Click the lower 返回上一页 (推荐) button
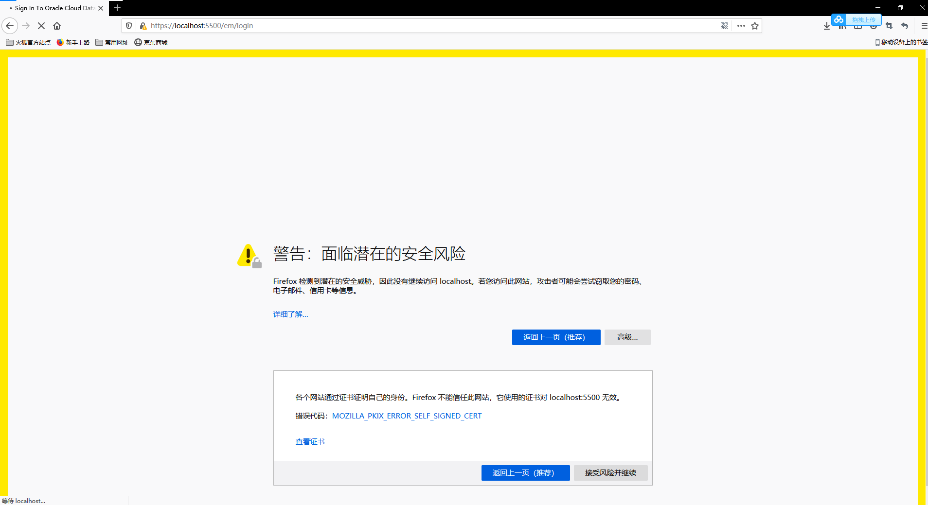The height and width of the screenshot is (505, 928). (x=525, y=472)
